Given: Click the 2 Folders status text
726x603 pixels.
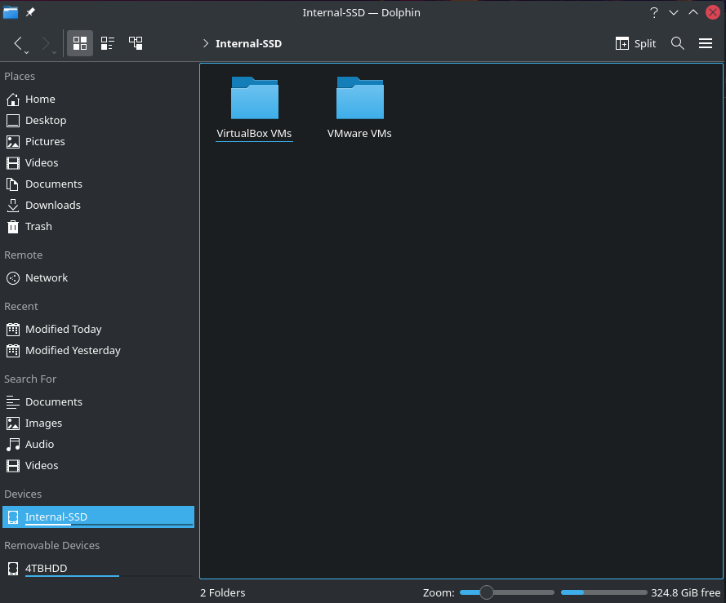Looking at the screenshot, I should pos(223,593).
